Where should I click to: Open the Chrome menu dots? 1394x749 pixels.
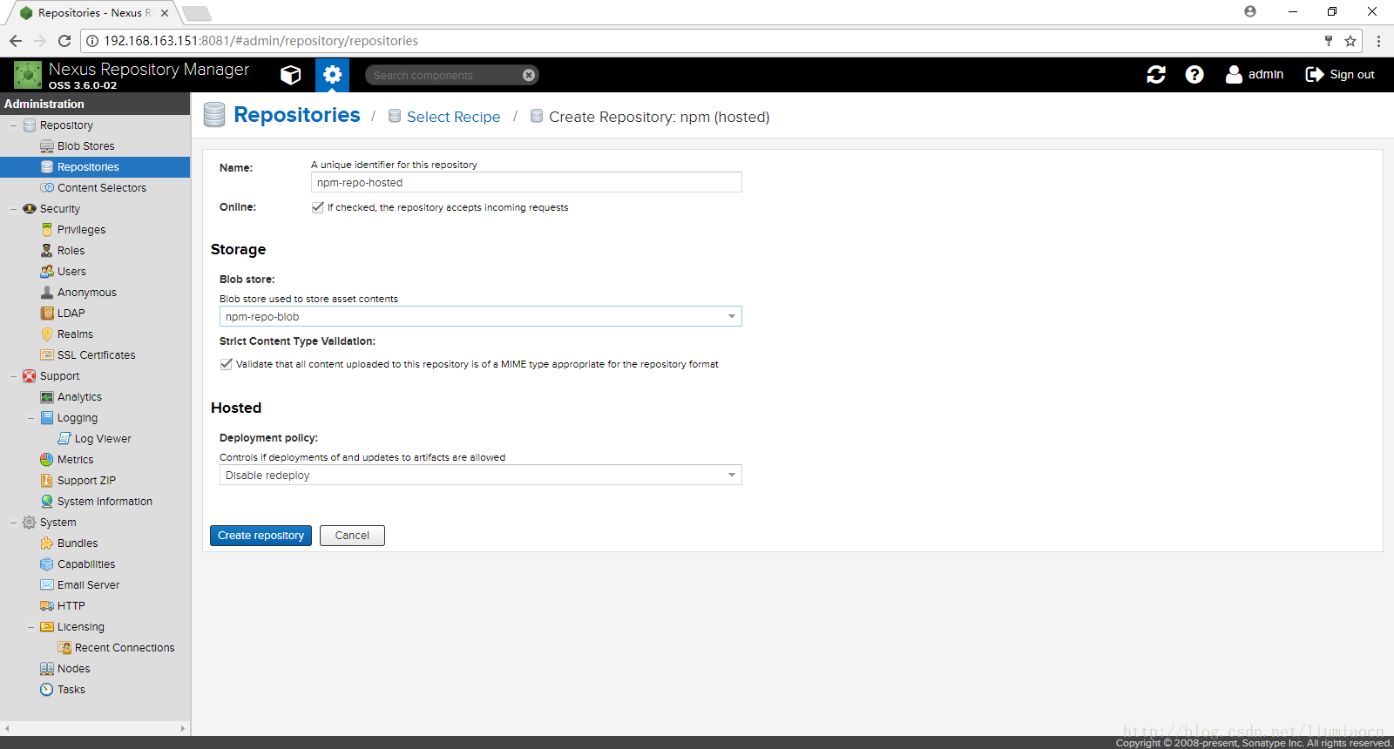(x=1378, y=41)
